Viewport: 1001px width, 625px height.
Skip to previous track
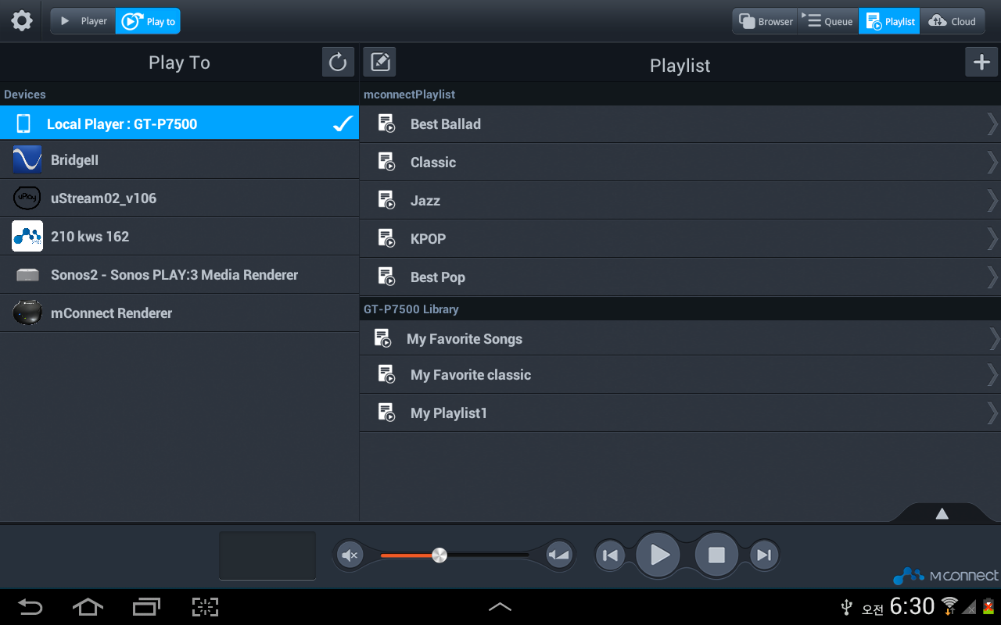610,555
